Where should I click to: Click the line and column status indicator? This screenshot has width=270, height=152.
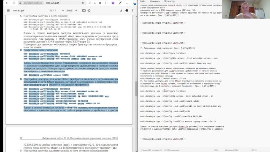click(151, 150)
